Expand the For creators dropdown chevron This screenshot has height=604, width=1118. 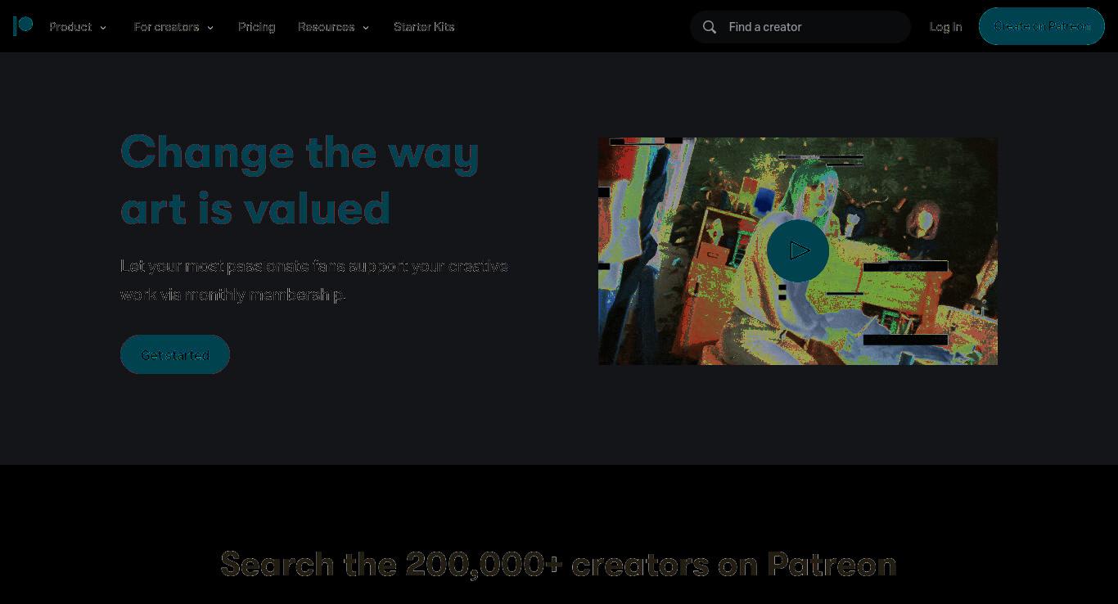210,28
